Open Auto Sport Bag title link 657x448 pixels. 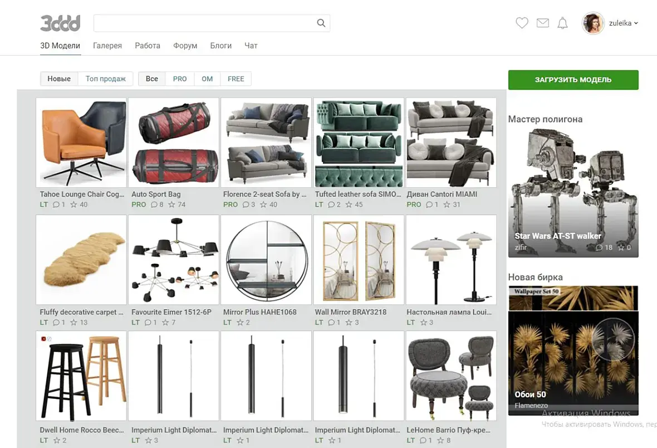coord(156,194)
